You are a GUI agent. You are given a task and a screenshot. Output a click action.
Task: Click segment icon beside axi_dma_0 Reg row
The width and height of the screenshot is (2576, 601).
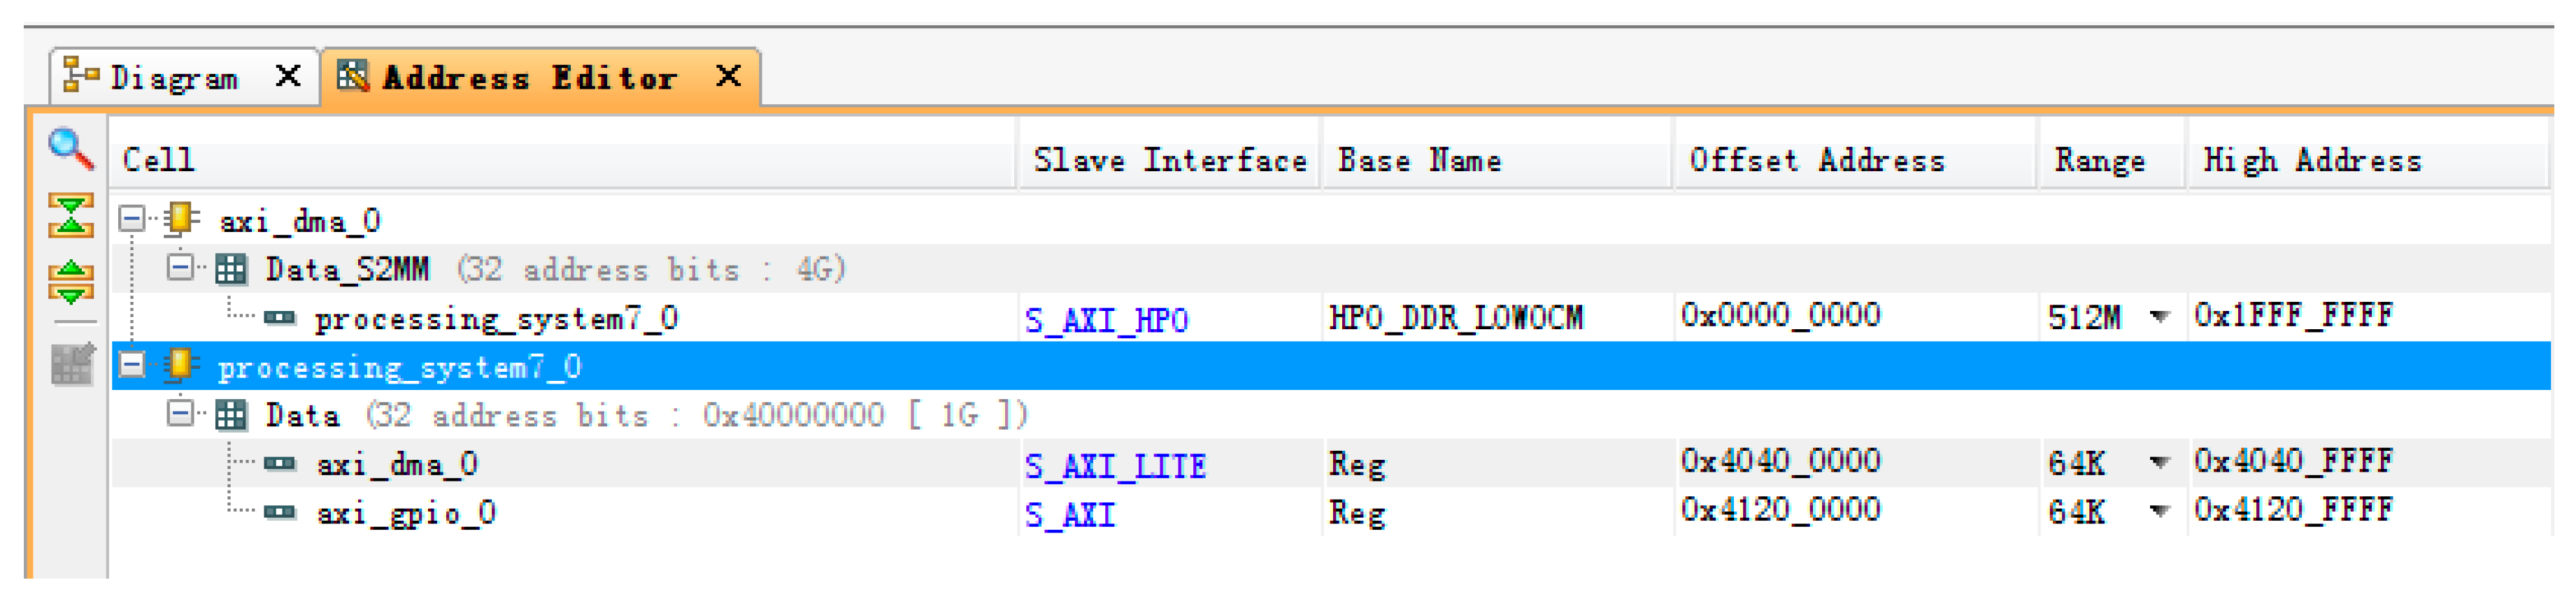[x=280, y=464]
